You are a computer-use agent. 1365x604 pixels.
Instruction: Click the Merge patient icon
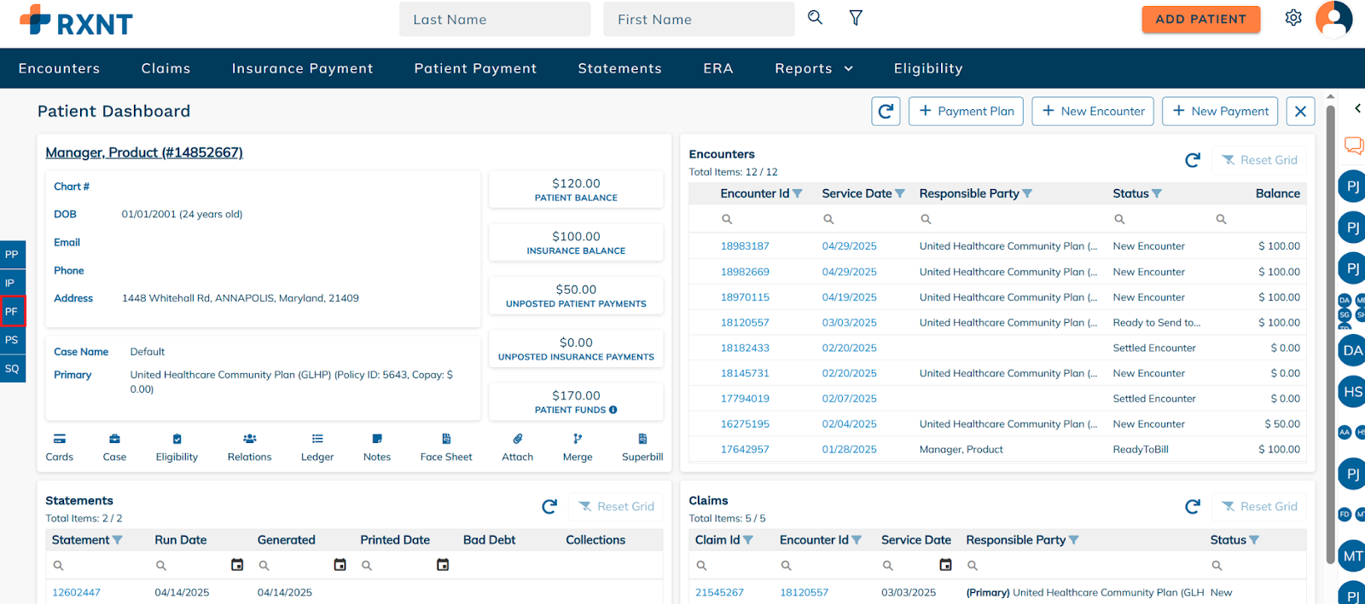pyautogui.click(x=578, y=440)
